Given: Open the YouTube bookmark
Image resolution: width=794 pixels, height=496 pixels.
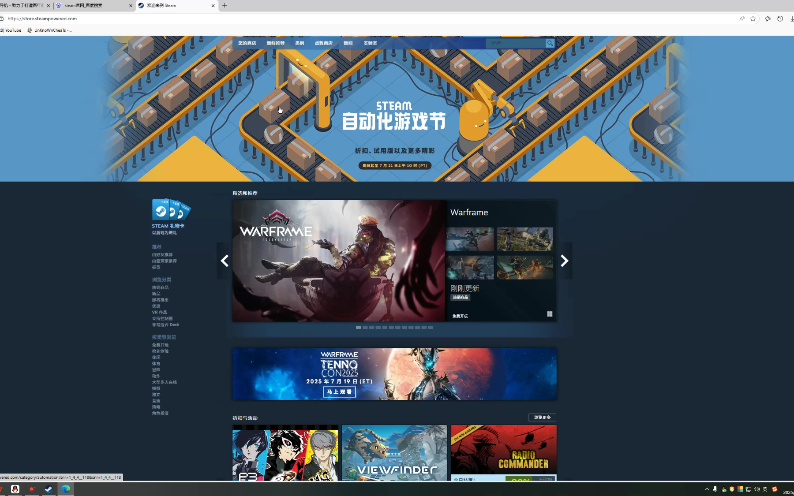Looking at the screenshot, I should [x=11, y=30].
